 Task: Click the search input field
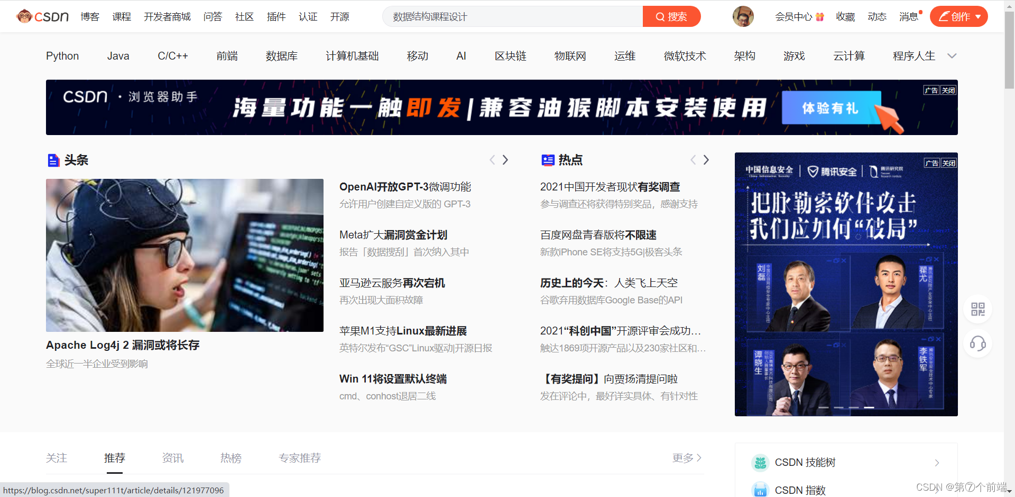coord(512,16)
